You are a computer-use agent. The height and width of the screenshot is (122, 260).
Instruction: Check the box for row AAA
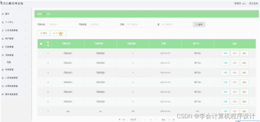click(41, 111)
